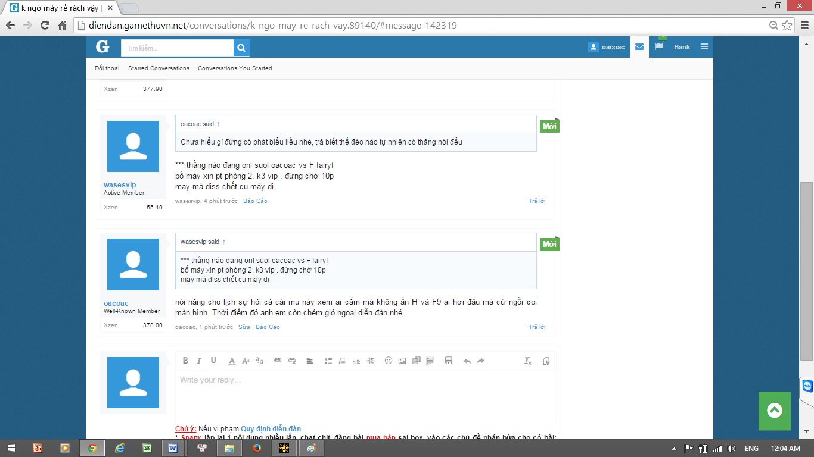Insert an unordered bullet list
The width and height of the screenshot is (814, 457).
coord(328,361)
